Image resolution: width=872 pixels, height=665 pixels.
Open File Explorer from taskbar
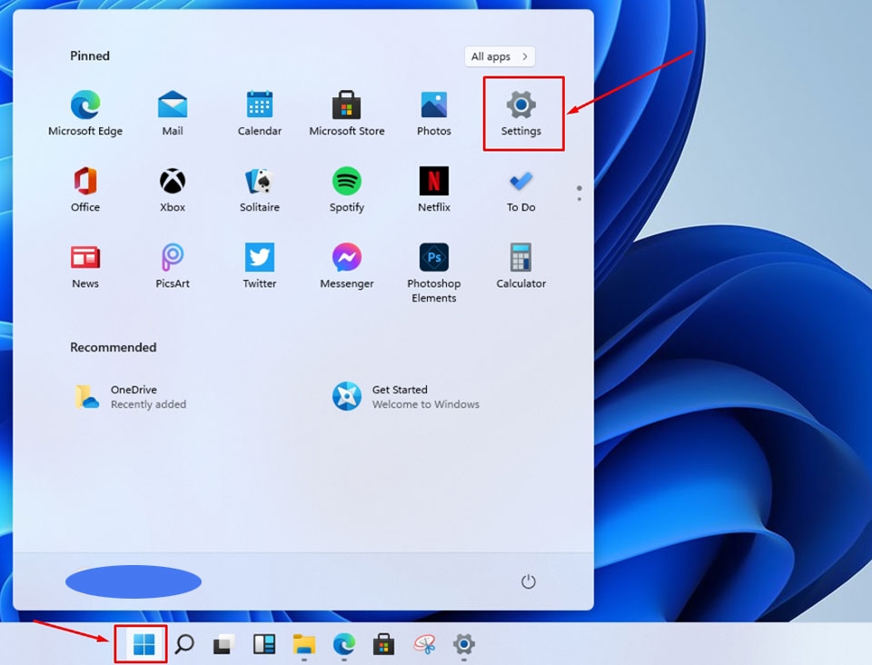point(304,644)
